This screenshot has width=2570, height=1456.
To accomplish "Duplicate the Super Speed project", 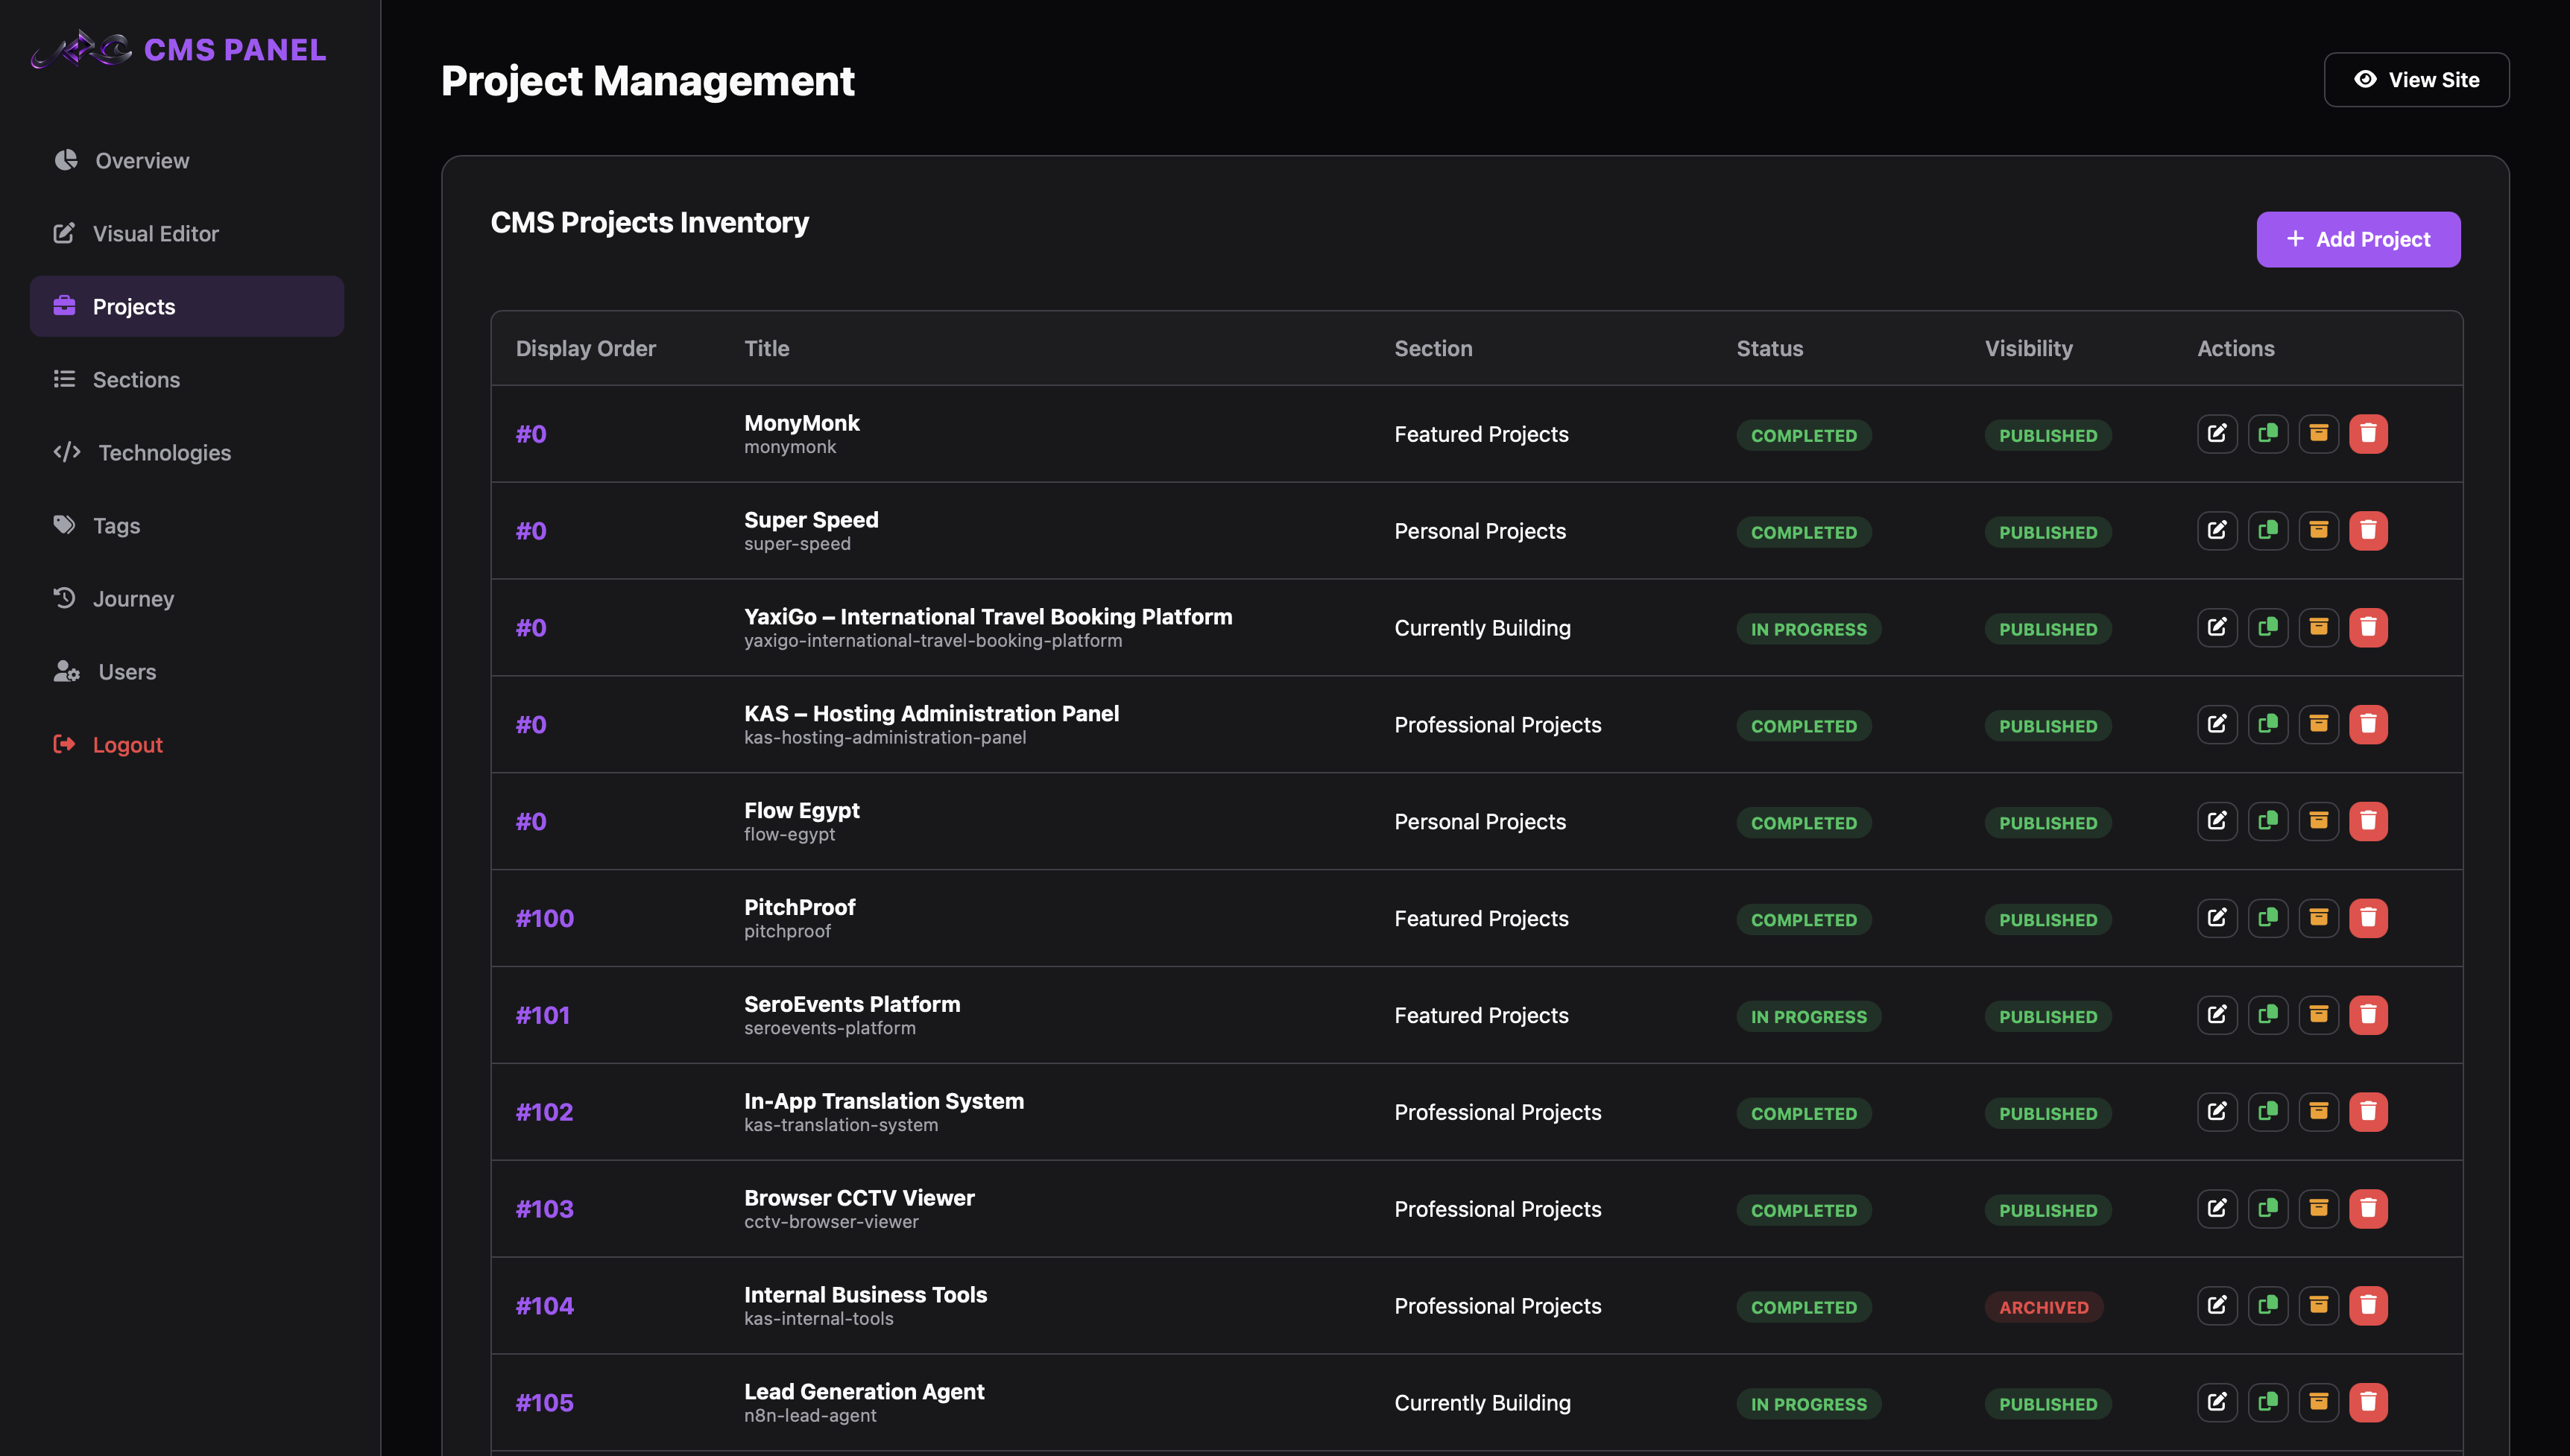I will pos(2268,531).
